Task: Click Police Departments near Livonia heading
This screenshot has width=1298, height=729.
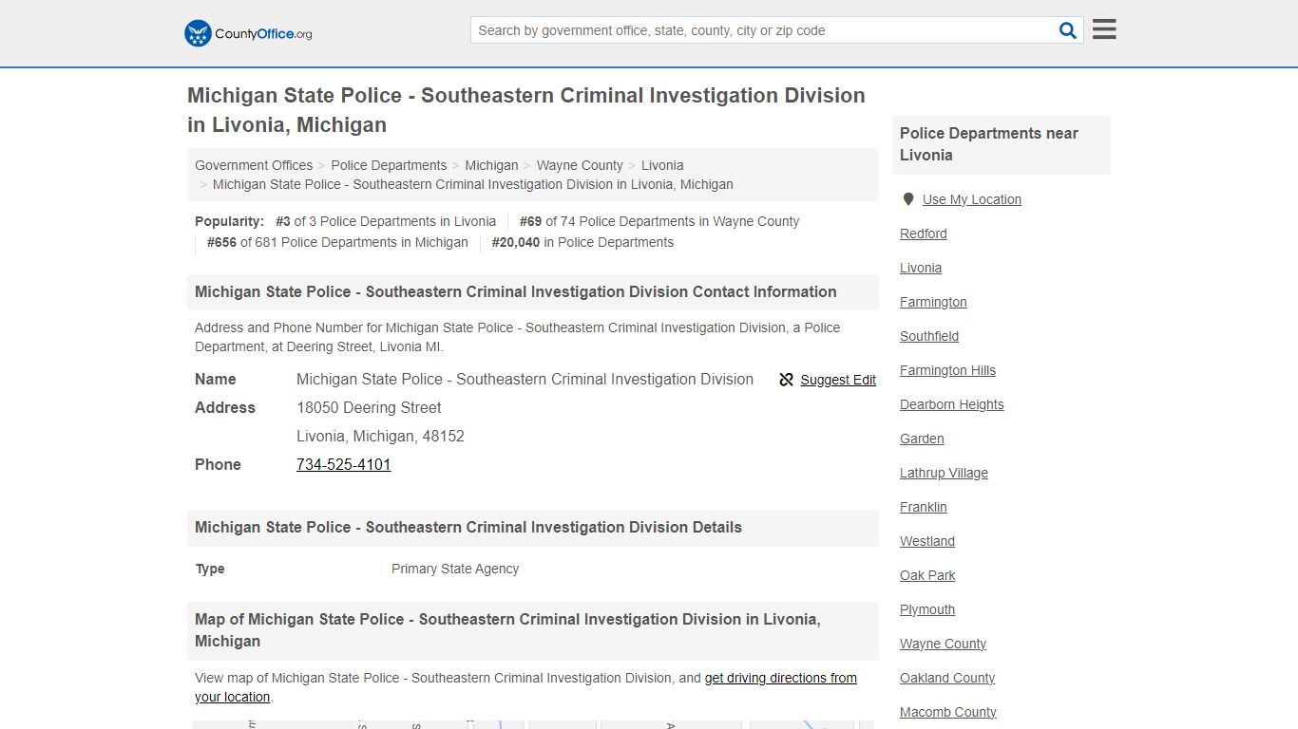Action: click(989, 144)
